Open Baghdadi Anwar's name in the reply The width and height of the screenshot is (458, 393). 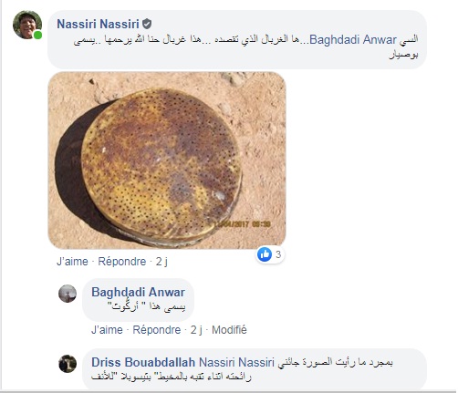click(138, 292)
